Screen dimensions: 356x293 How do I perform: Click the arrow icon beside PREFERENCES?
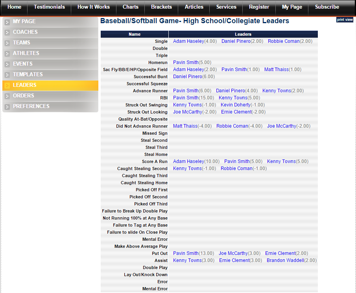[x=7, y=107]
